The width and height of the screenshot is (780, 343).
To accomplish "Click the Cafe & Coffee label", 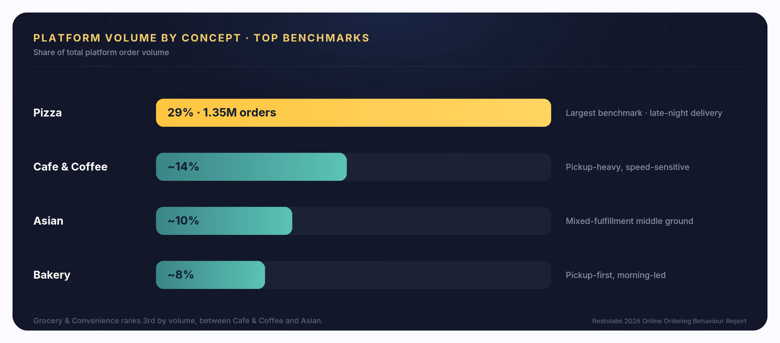I will (x=70, y=167).
